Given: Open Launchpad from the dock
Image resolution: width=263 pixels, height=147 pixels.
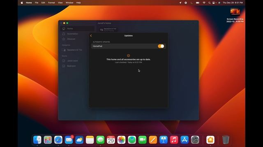Looking at the screenshot, I should 48,140.
